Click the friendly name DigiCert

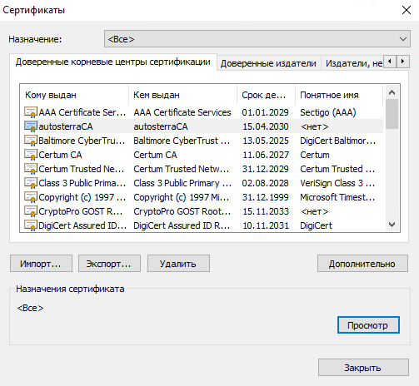tap(316, 225)
